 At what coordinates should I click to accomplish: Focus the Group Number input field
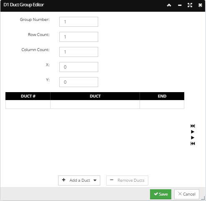pos(79,22)
